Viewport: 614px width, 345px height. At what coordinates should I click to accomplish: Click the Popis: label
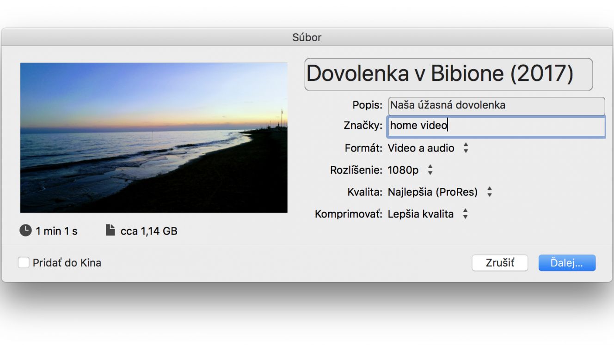pos(368,105)
